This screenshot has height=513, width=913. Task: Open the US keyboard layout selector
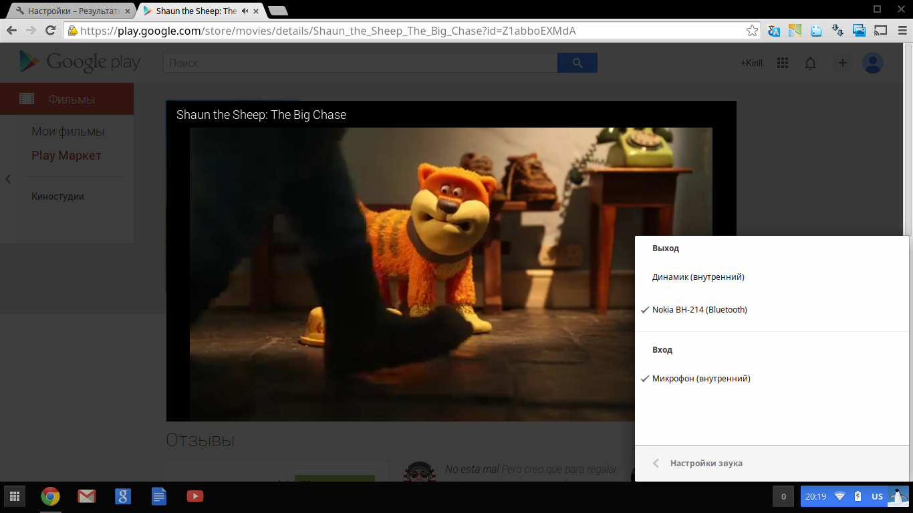[x=877, y=496]
